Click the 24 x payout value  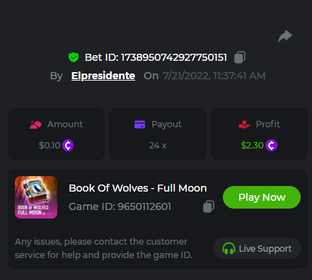point(158,146)
